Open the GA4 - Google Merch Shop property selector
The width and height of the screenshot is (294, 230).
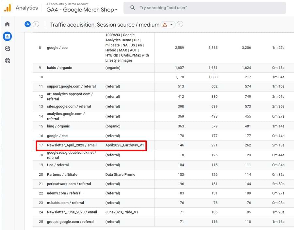click(82, 10)
